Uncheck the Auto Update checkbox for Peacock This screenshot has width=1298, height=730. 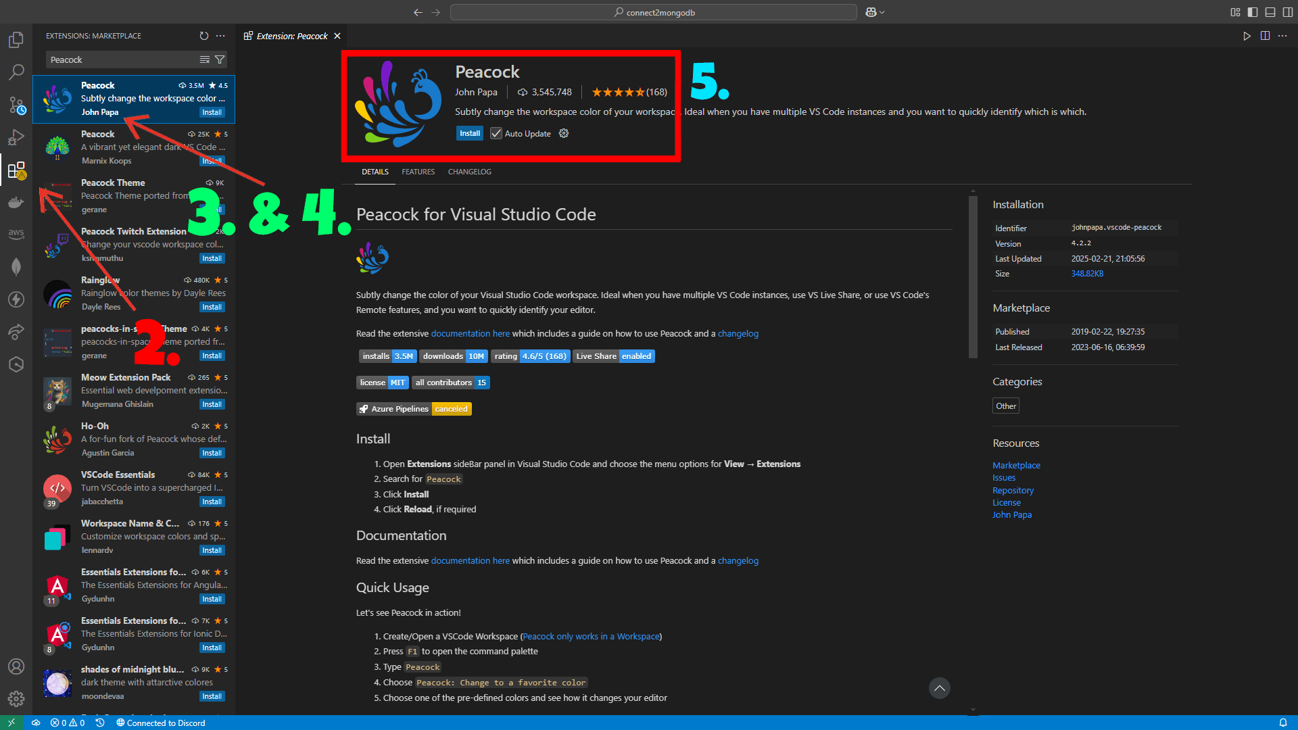497,133
